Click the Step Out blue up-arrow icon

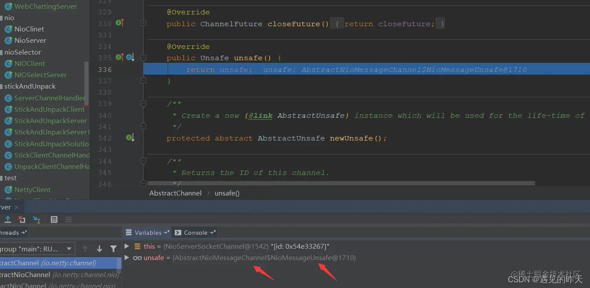click(7, 219)
